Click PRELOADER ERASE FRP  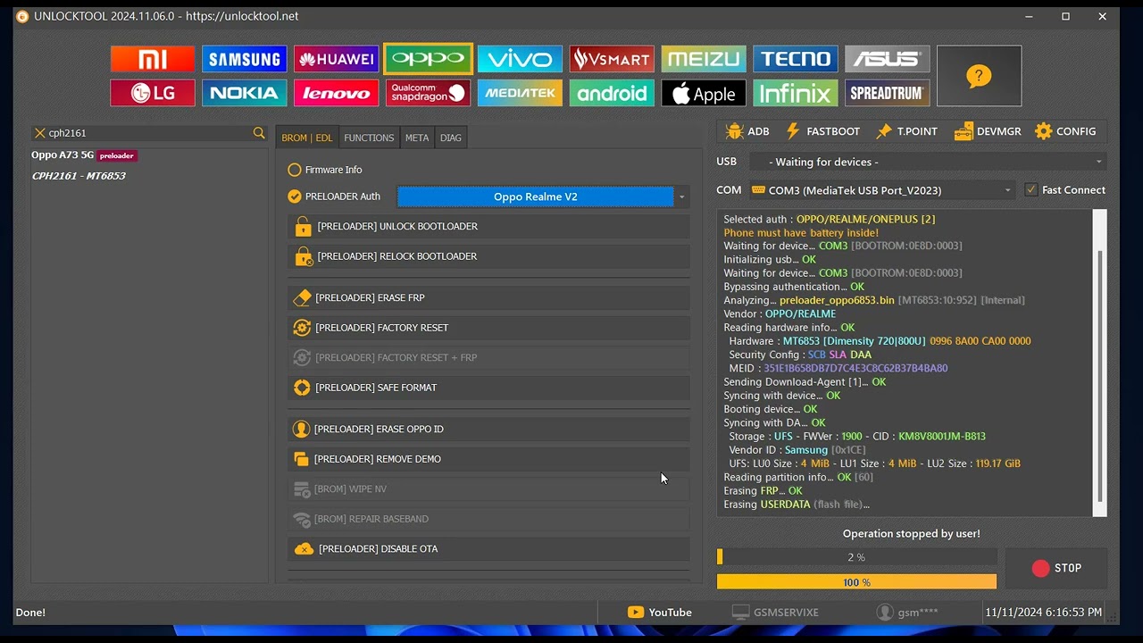488,298
